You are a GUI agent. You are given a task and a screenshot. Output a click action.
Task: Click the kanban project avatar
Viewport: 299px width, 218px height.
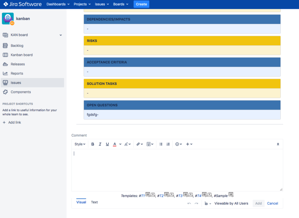click(8, 19)
